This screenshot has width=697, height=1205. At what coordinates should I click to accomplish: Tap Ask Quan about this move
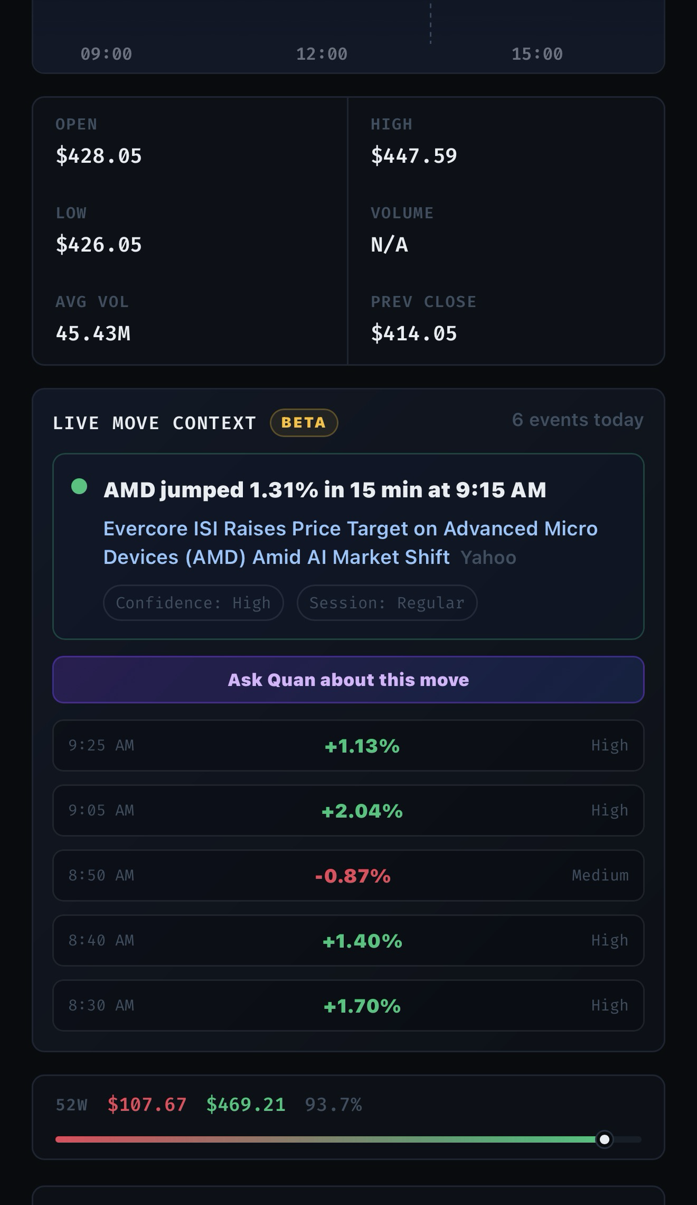[x=348, y=680]
